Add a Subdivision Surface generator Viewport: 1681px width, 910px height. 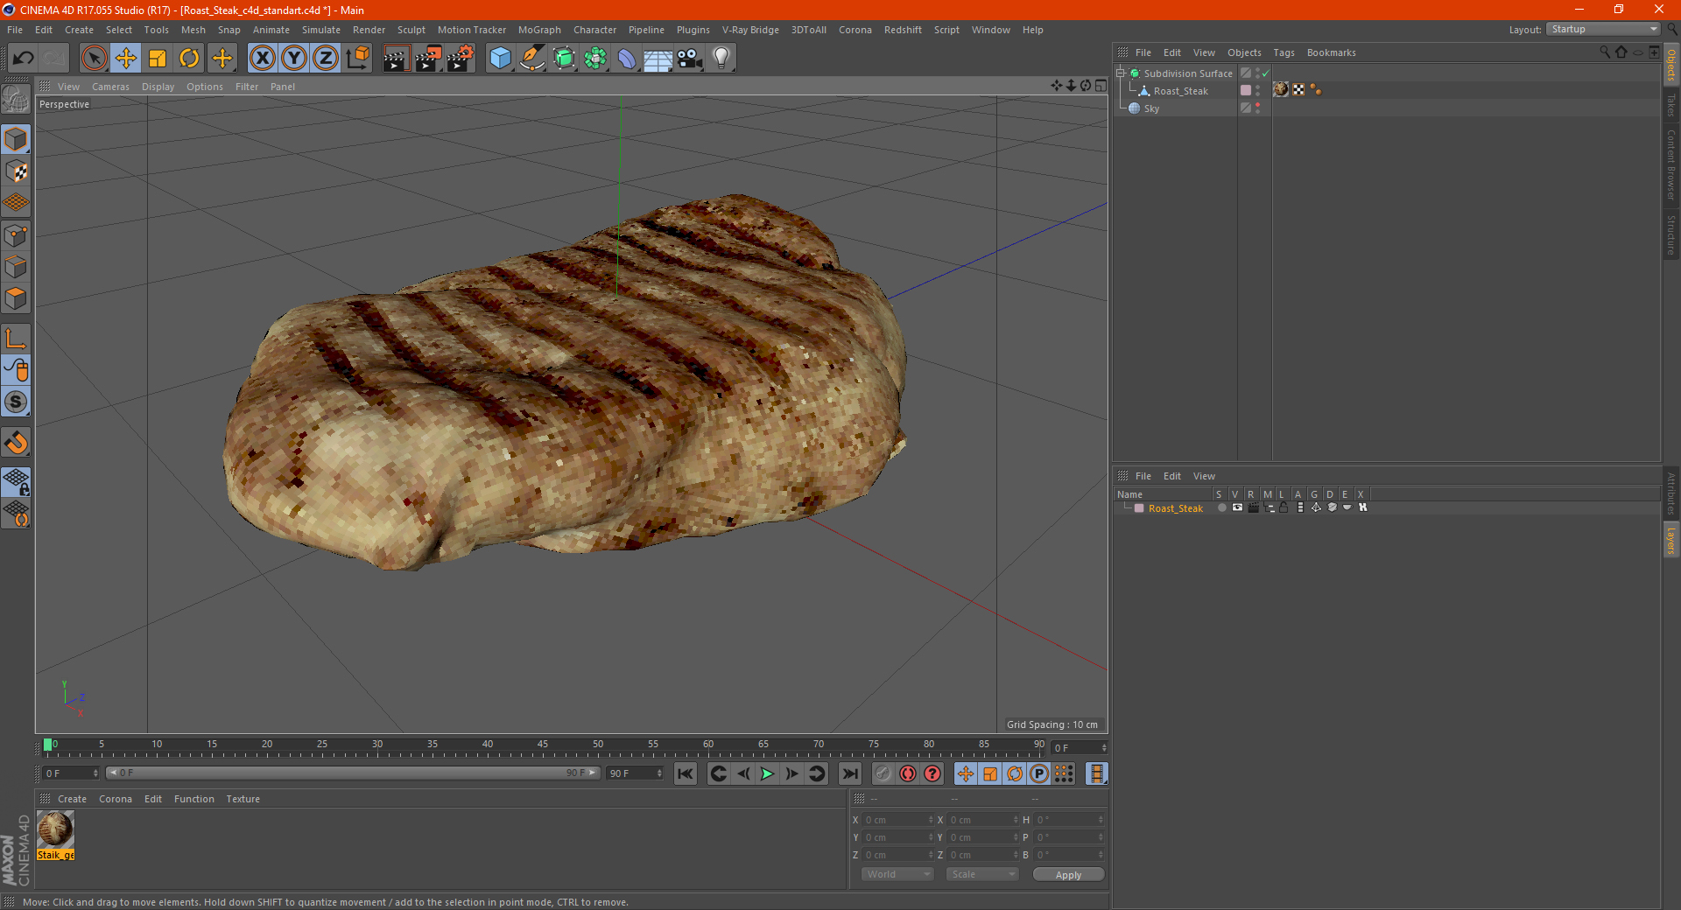pos(565,59)
